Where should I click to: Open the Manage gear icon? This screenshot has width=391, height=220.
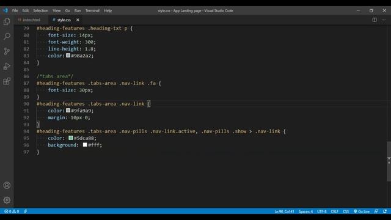(x=7, y=200)
